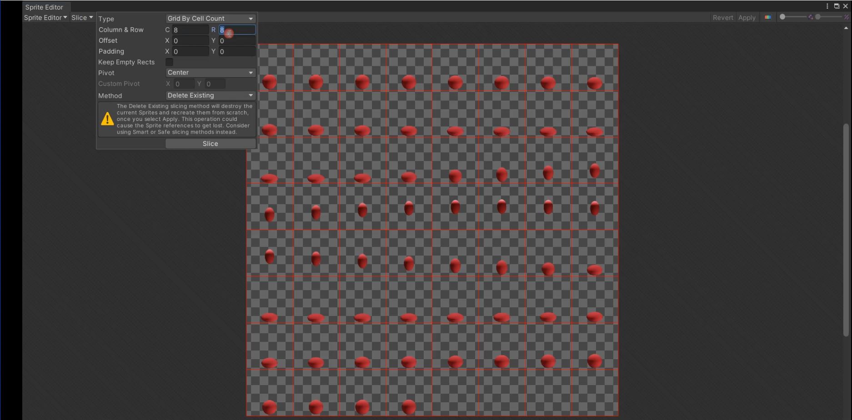Toggle the RGB color channel view icon
The width and height of the screenshot is (852, 420).
[x=767, y=17]
